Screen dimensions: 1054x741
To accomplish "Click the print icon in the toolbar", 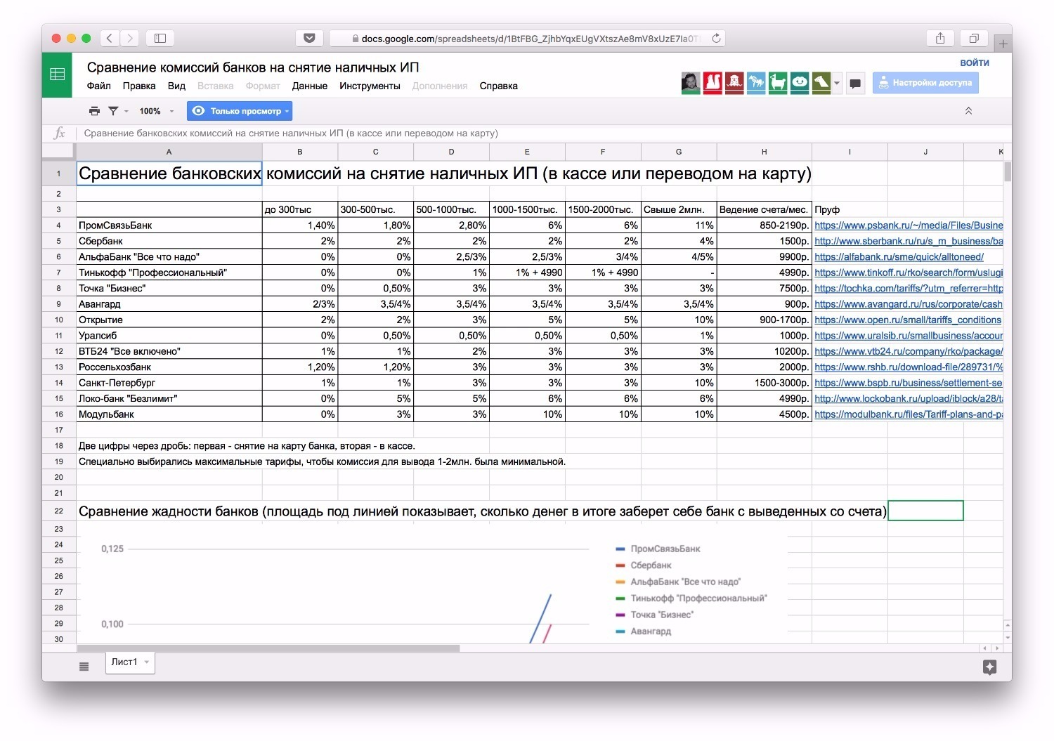I will pyautogui.click(x=94, y=111).
